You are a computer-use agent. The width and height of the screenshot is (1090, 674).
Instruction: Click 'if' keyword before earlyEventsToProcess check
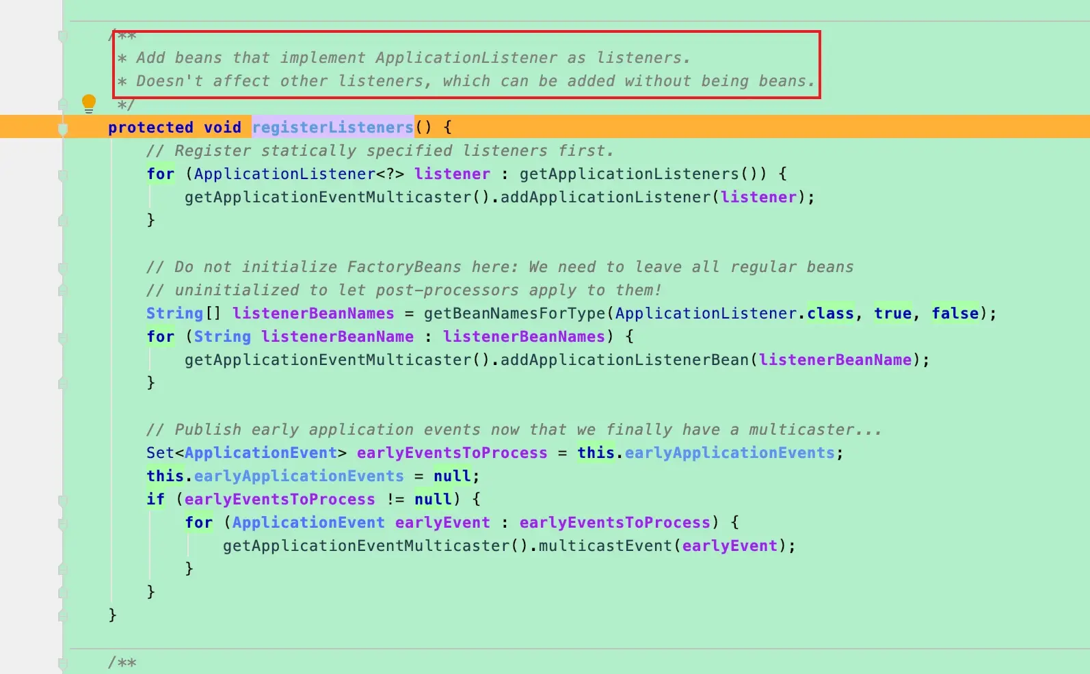(x=155, y=499)
